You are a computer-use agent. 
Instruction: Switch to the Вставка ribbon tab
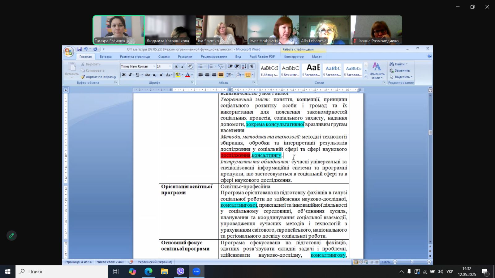click(x=105, y=57)
